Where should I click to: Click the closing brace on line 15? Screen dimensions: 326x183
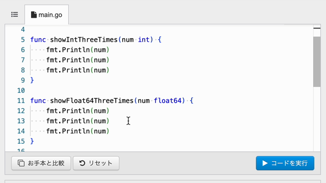32,141
